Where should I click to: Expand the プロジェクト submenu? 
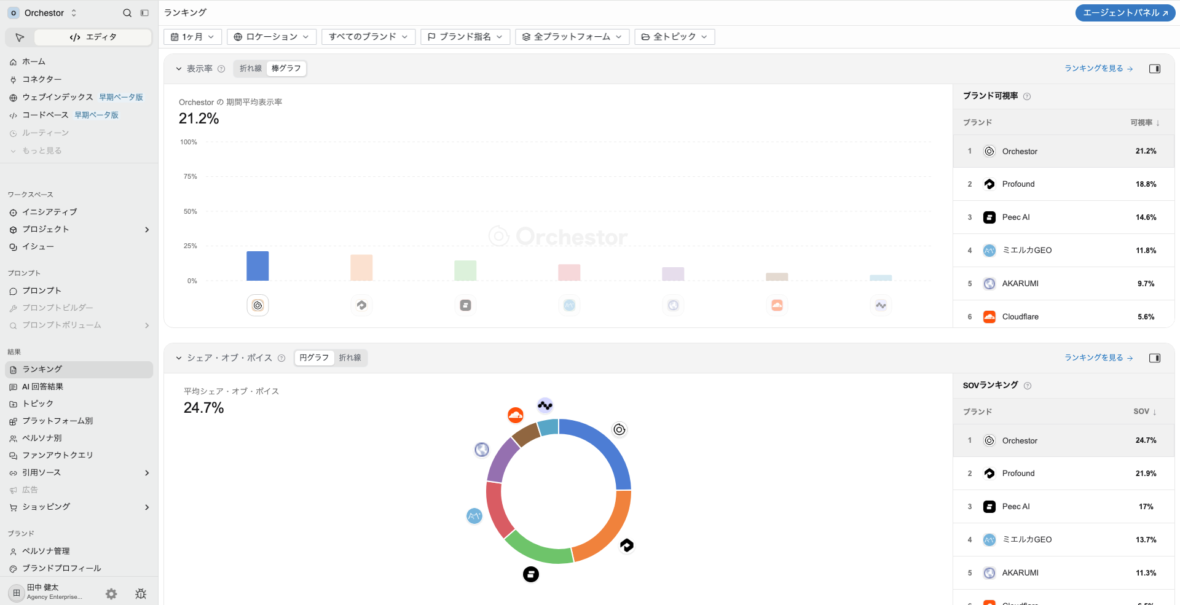(x=147, y=230)
